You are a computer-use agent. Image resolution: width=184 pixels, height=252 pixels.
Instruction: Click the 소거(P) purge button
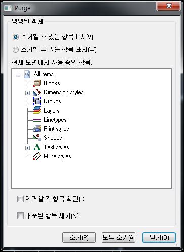pos(79,238)
